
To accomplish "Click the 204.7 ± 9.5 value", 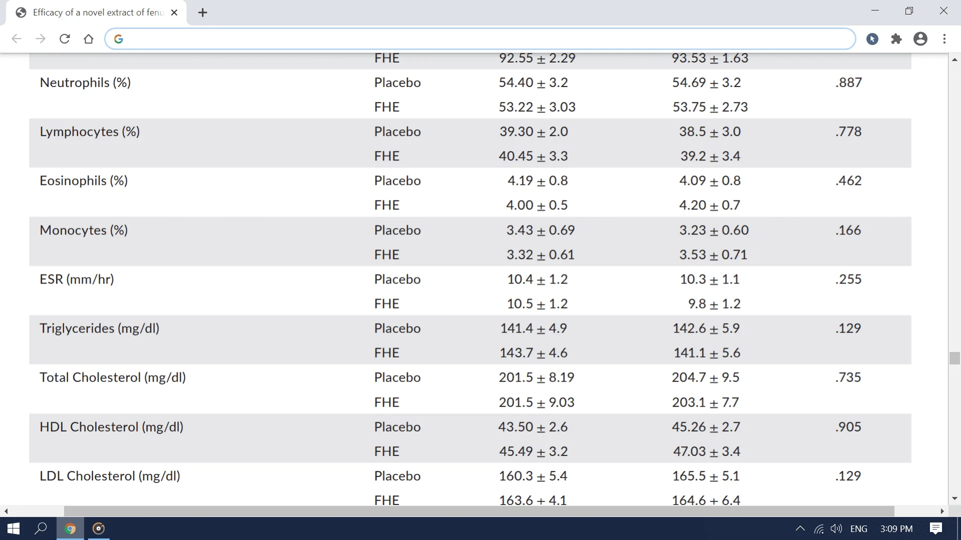I will (x=705, y=377).
